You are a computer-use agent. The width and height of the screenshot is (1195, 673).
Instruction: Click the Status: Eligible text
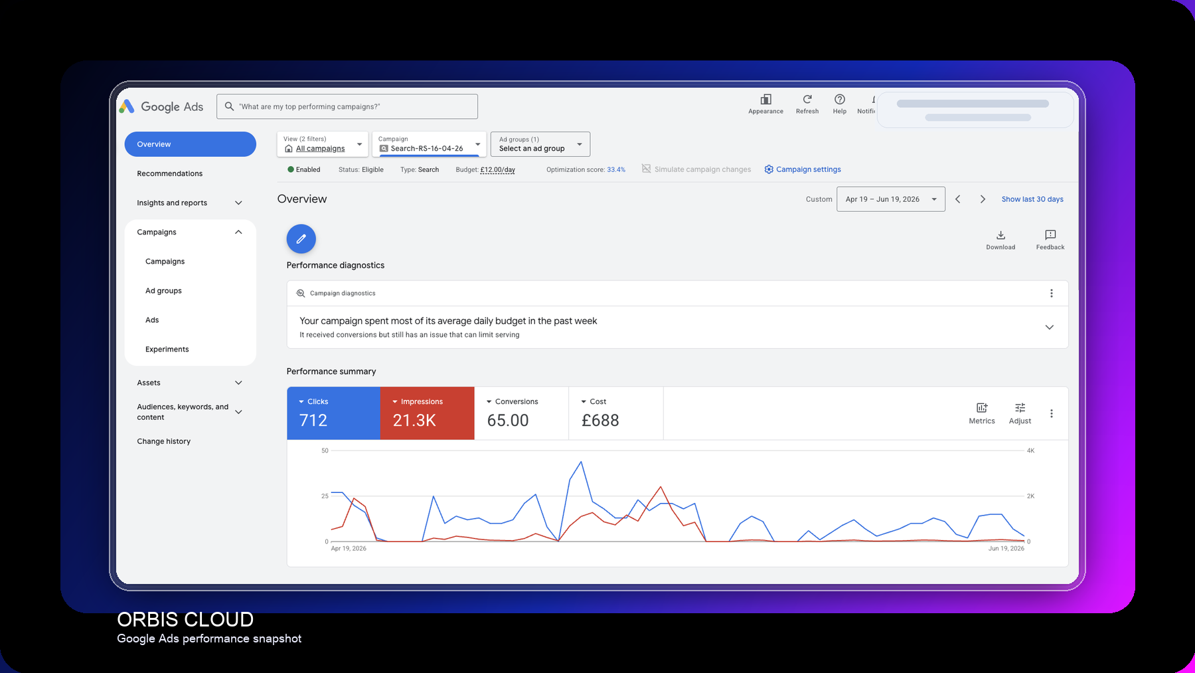[361, 169]
